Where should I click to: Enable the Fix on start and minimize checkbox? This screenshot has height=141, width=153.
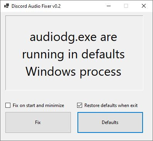(8, 105)
